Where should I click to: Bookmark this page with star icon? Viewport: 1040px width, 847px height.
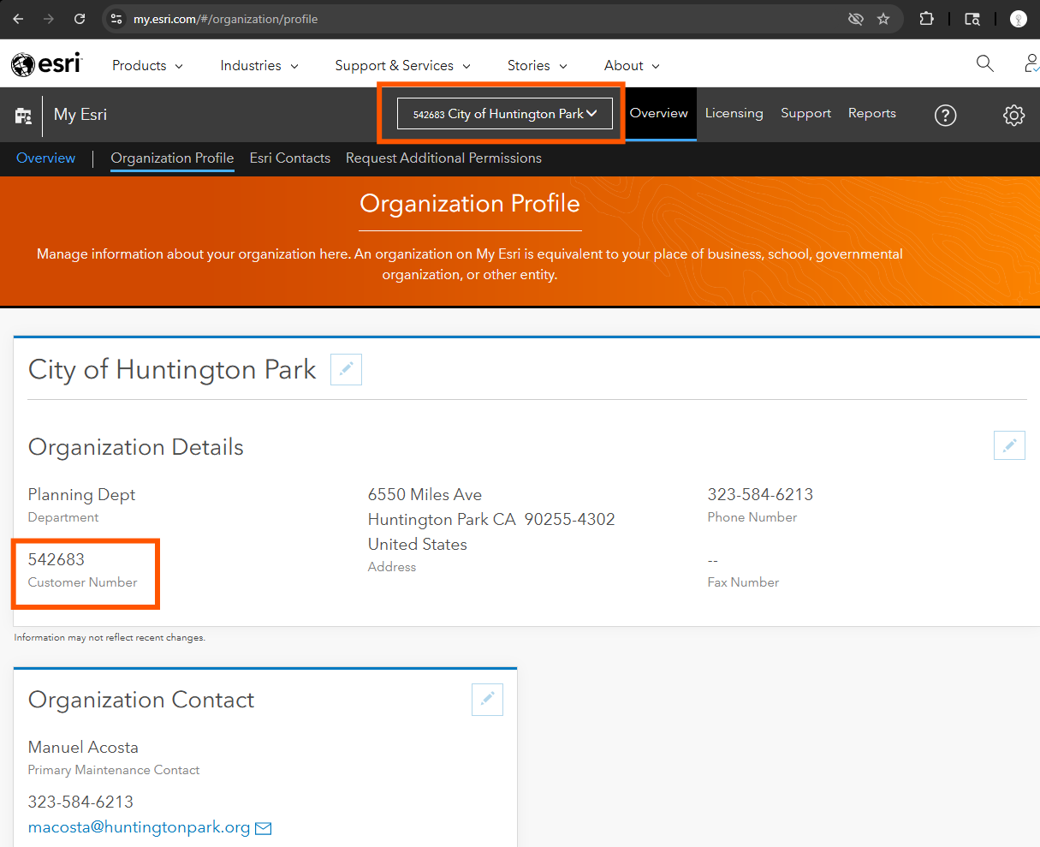(883, 19)
